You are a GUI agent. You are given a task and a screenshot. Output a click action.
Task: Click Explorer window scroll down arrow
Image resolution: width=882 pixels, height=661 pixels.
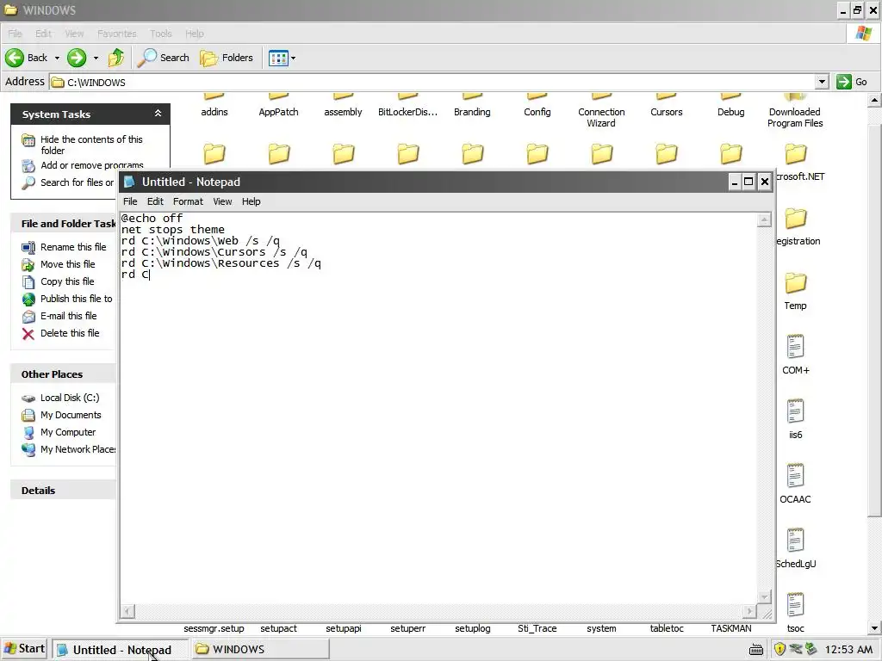pyautogui.click(x=875, y=628)
